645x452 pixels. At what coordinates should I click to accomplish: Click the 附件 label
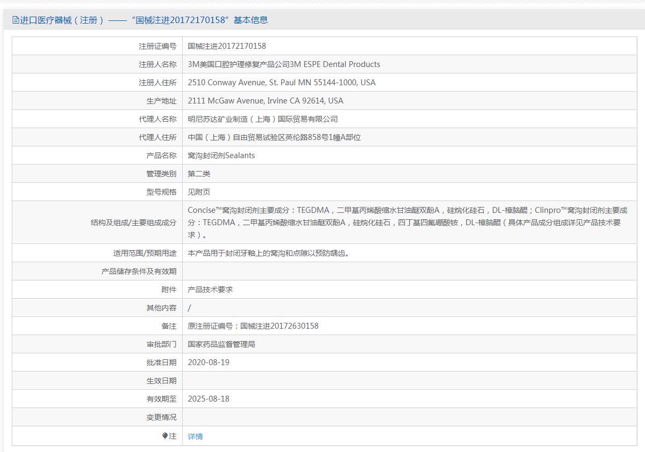(169, 290)
